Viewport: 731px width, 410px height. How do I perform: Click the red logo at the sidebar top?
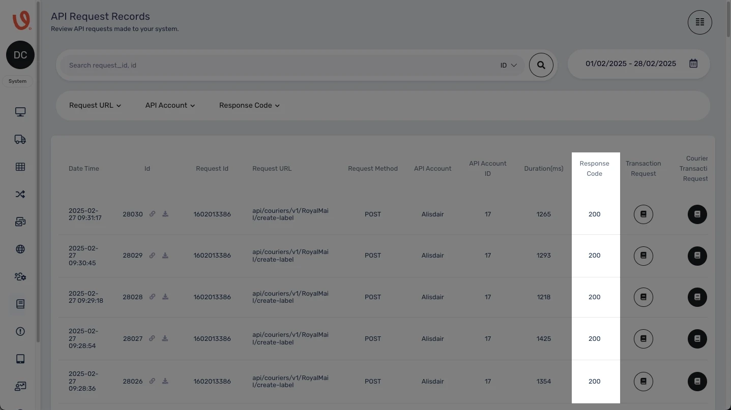click(21, 20)
